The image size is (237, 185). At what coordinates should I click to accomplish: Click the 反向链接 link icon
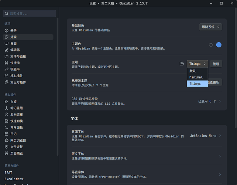pyautogui.click(x=7, y=115)
